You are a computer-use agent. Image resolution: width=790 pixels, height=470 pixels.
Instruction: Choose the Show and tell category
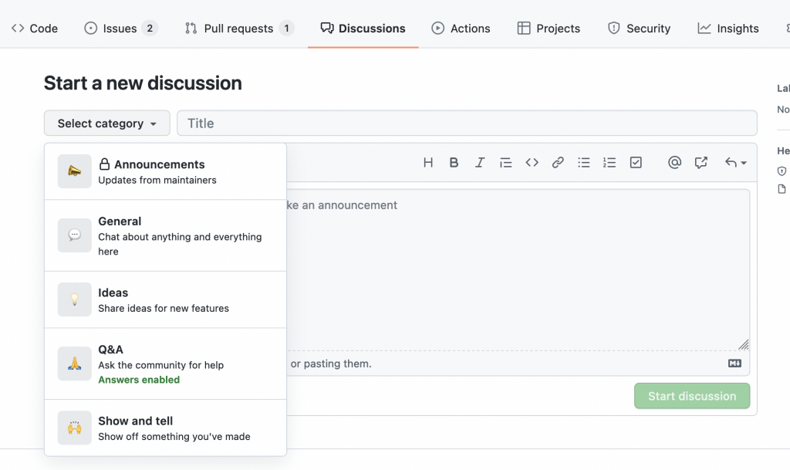point(165,428)
